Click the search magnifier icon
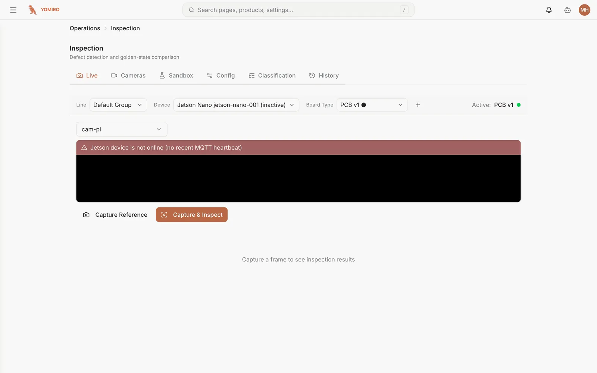 (191, 10)
